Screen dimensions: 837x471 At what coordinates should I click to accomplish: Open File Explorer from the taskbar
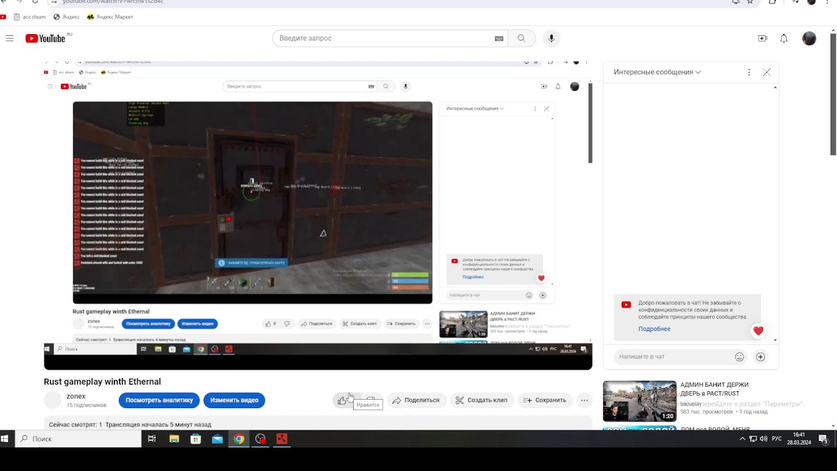tap(174, 439)
